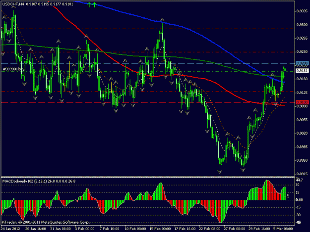Click the MACD scale value -15

[x=298, y=207]
